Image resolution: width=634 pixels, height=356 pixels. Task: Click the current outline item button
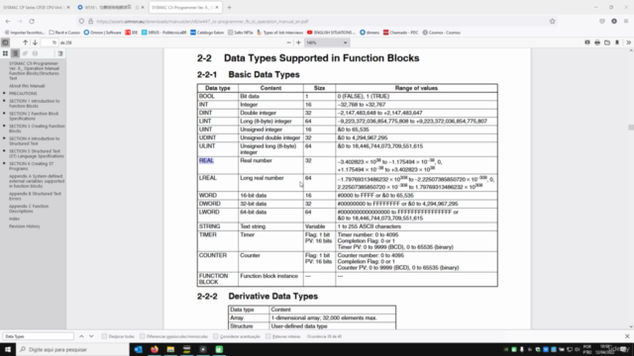[x=60, y=53]
